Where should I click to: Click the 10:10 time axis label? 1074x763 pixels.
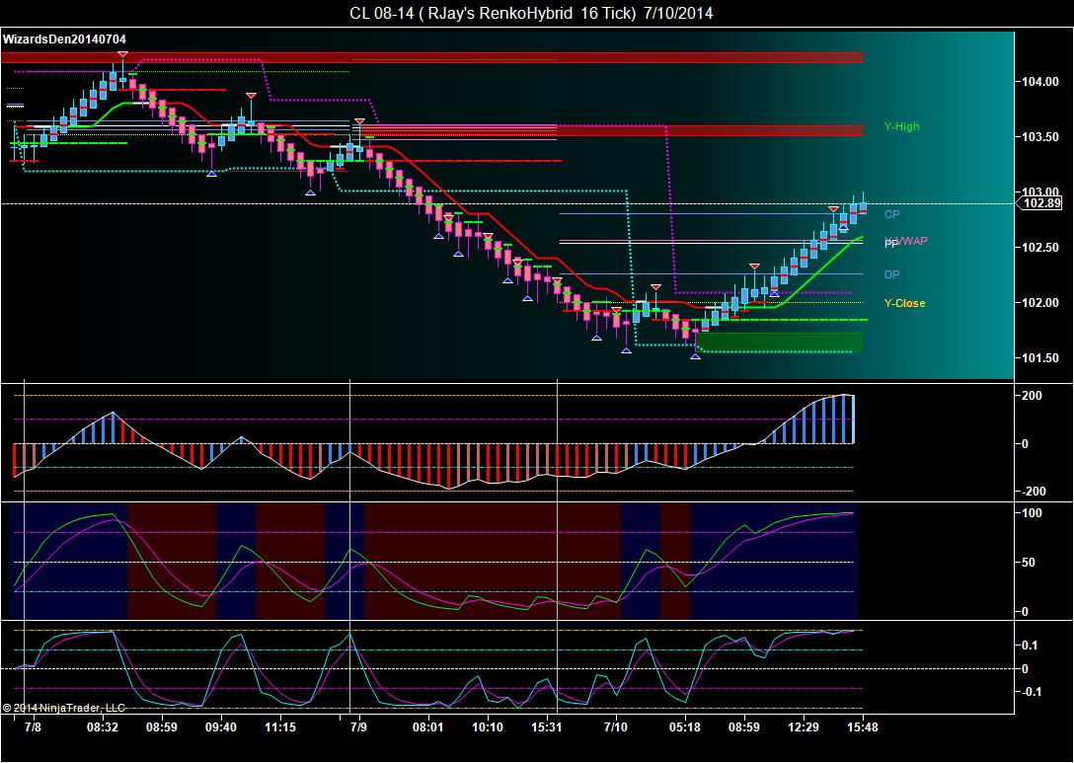coord(488,726)
